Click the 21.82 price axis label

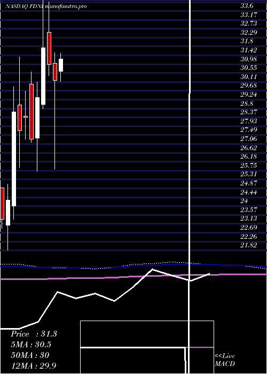(x=249, y=245)
